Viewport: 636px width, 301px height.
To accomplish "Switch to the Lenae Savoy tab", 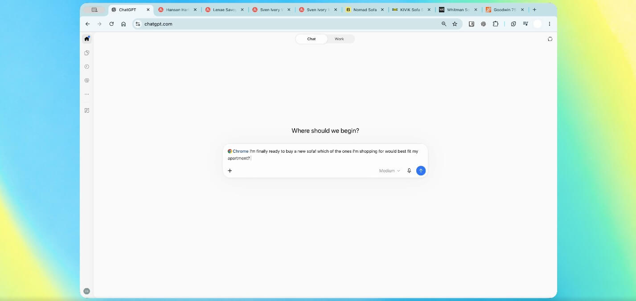I will 224,9.
